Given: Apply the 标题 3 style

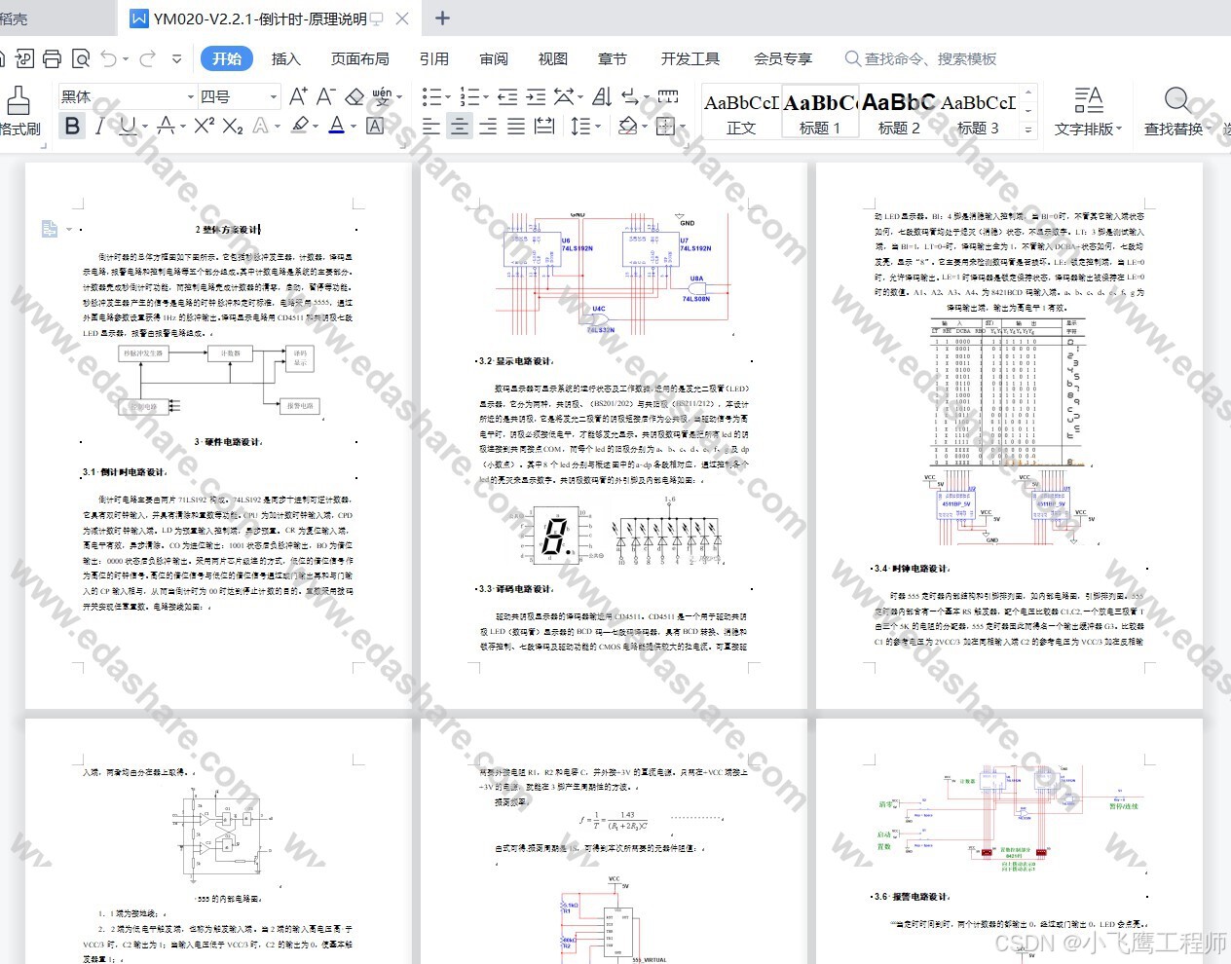Looking at the screenshot, I should coord(978,113).
